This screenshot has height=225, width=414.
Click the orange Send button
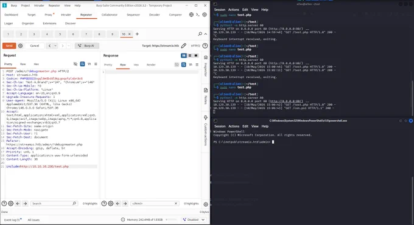[9, 46]
